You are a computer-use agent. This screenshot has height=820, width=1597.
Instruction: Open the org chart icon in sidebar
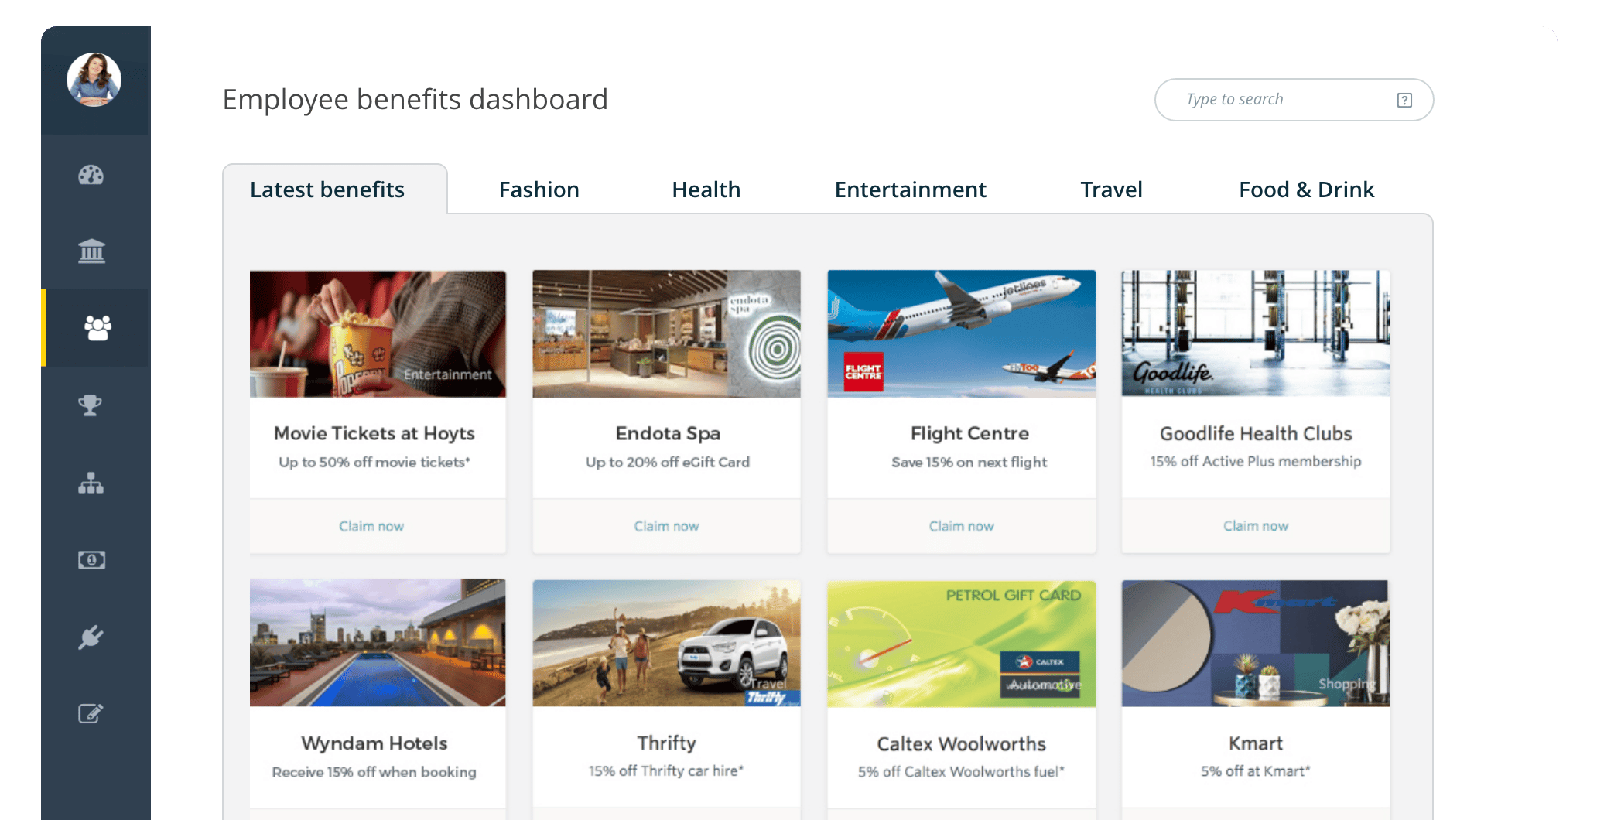pyautogui.click(x=91, y=483)
